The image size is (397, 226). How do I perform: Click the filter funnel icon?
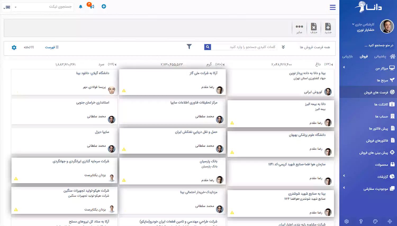tap(189, 47)
